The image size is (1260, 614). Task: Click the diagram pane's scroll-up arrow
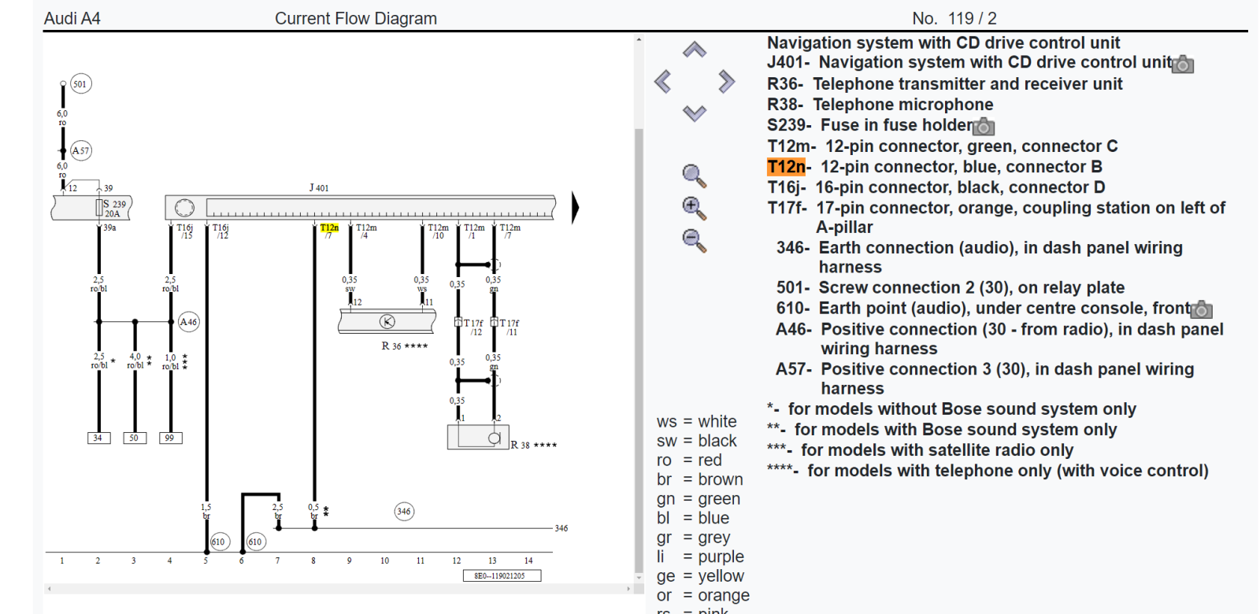click(x=639, y=39)
